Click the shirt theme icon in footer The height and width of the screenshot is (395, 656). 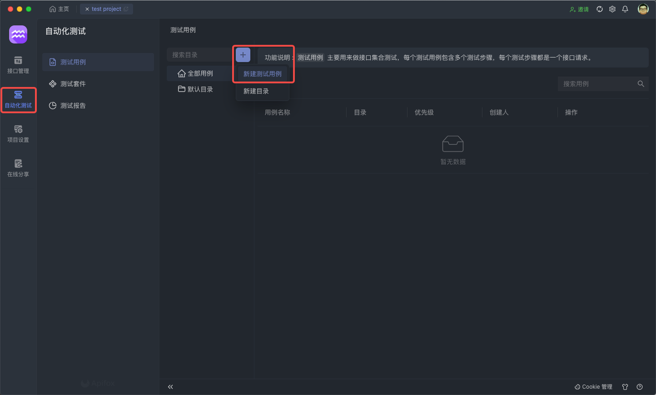point(625,387)
